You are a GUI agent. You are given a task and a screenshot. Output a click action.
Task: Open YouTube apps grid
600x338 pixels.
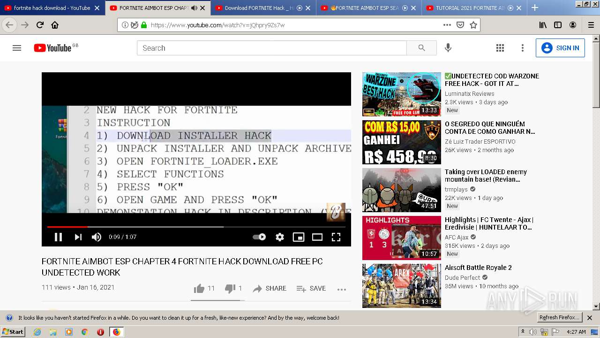pyautogui.click(x=500, y=48)
